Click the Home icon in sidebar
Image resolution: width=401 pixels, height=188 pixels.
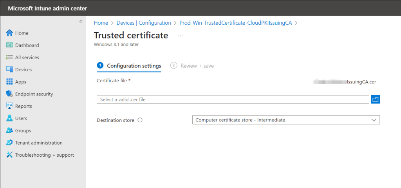click(9, 33)
